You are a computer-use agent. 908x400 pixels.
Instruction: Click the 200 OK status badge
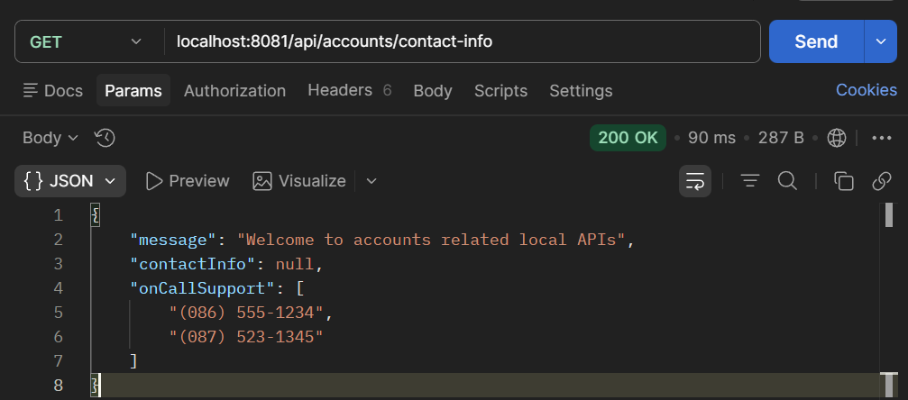pyautogui.click(x=628, y=138)
